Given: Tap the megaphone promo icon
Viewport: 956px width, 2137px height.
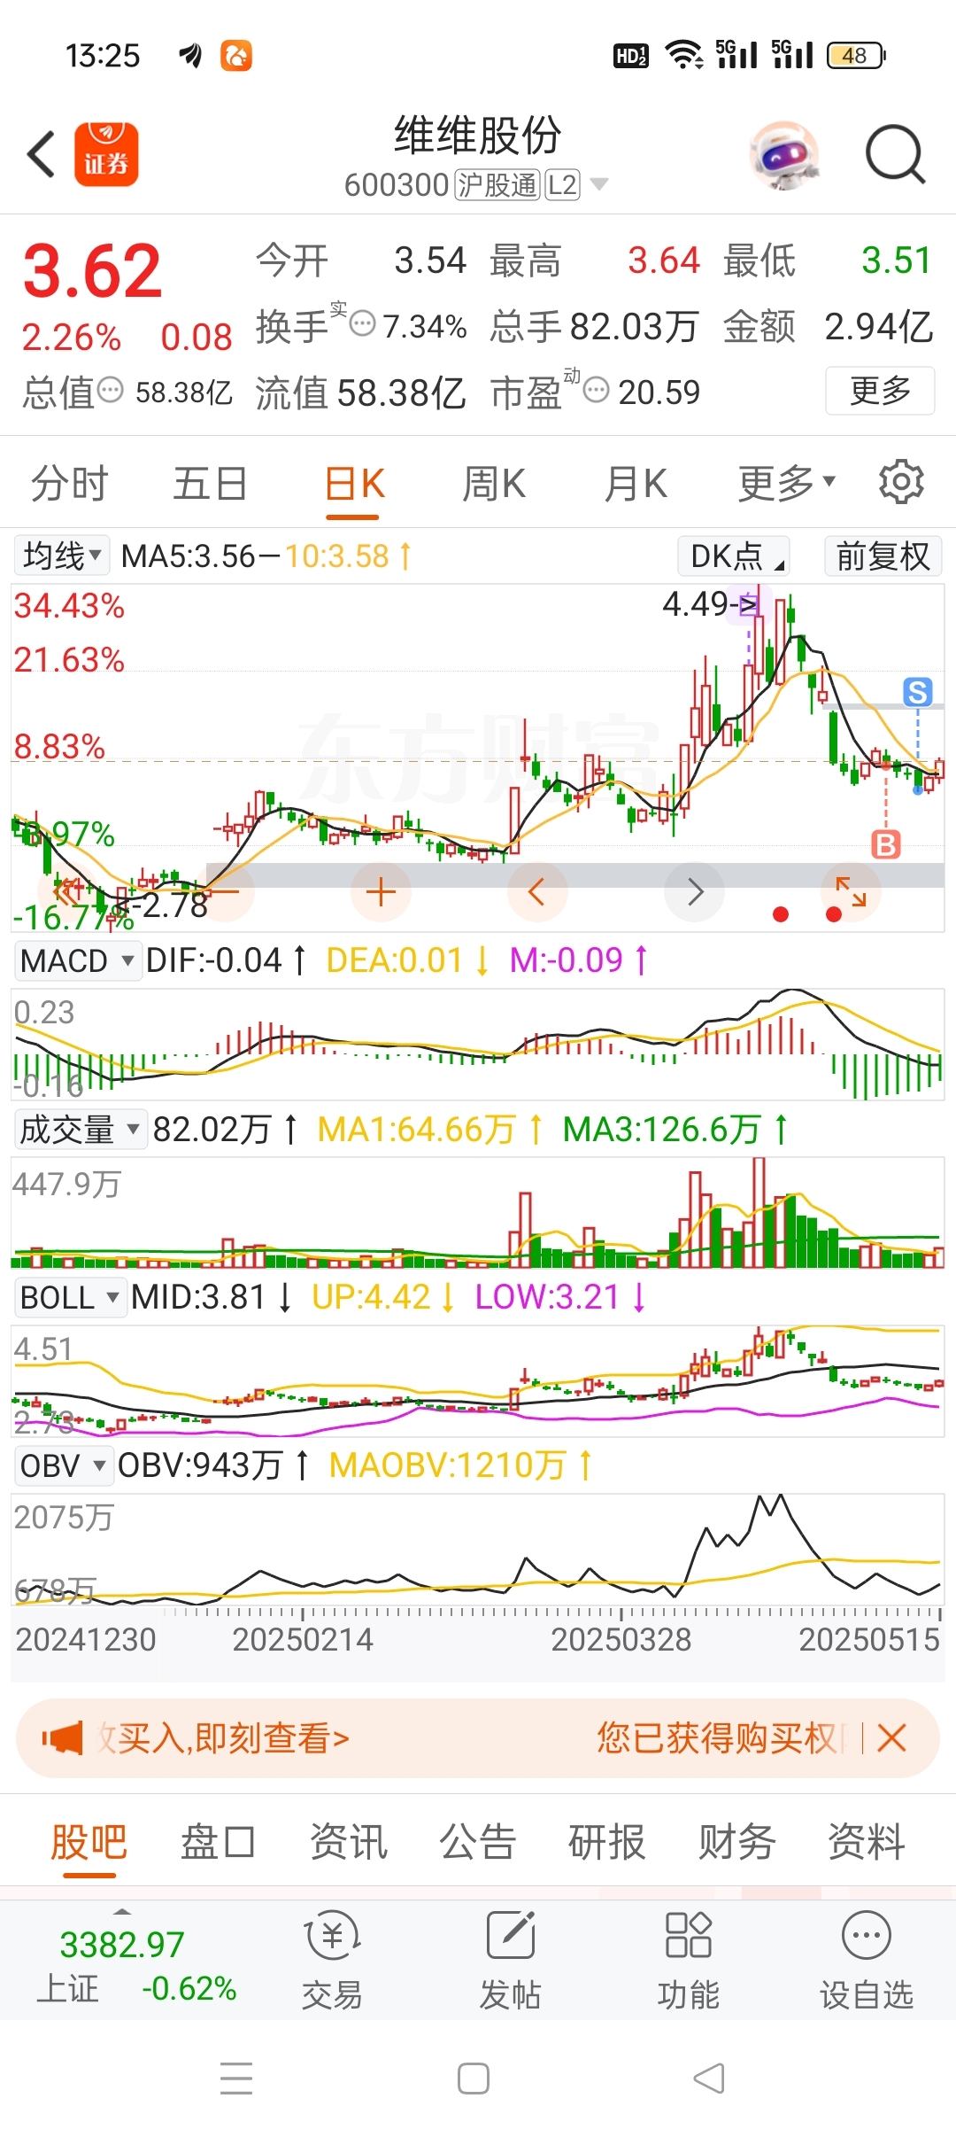Looking at the screenshot, I should (62, 1738).
